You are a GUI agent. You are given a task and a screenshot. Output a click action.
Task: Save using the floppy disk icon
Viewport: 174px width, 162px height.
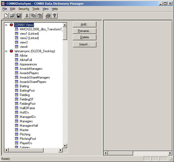19,16
